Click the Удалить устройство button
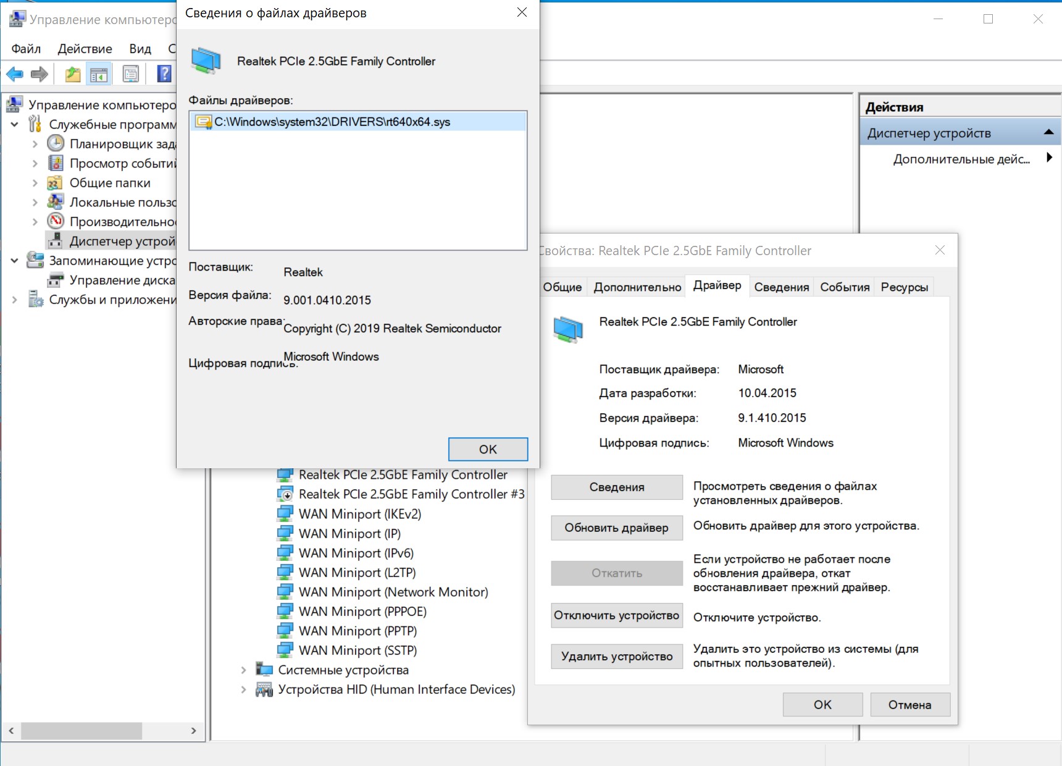Screen dimensions: 1062x766 (617, 656)
